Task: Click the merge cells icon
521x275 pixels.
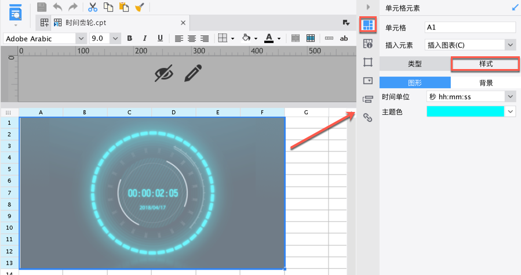Action: [296, 38]
